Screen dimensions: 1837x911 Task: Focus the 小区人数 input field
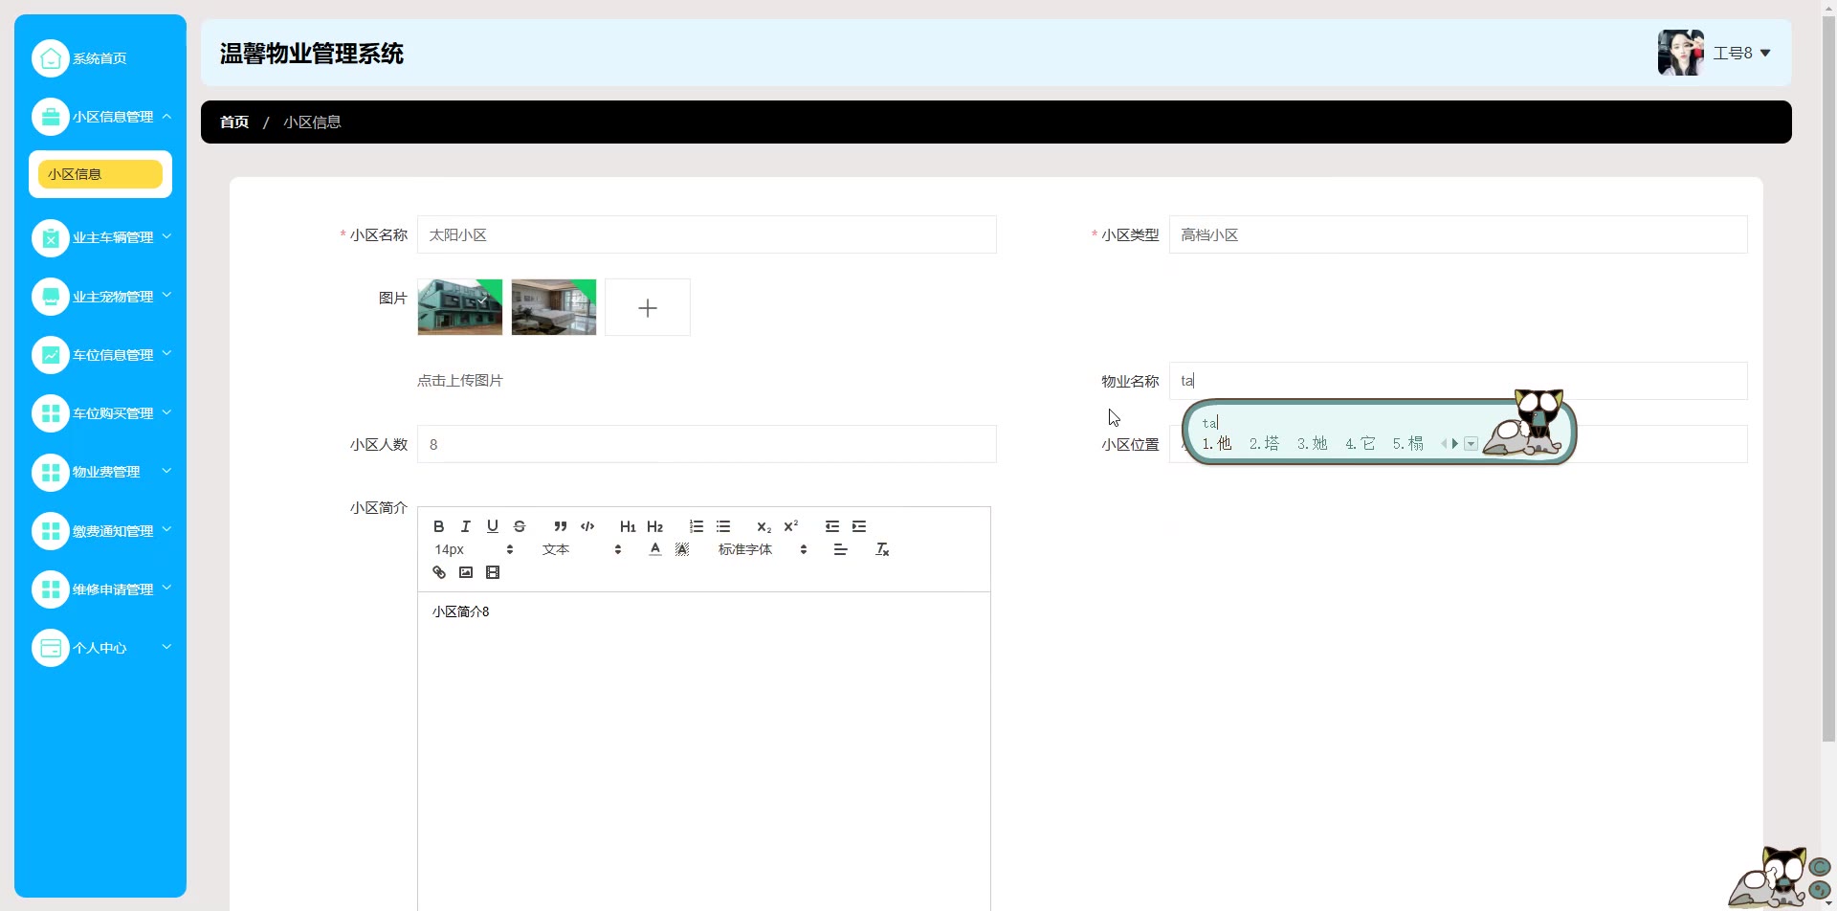coord(707,444)
